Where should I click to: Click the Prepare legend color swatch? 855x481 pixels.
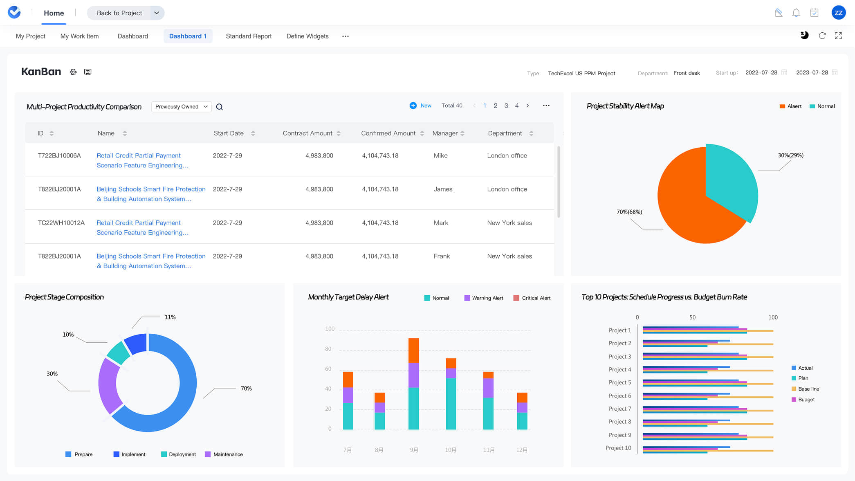pos(68,454)
